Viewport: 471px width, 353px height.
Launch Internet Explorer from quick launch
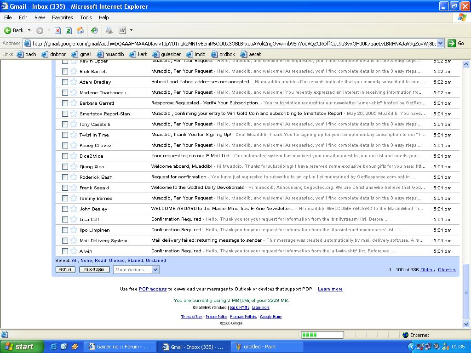click(53, 347)
